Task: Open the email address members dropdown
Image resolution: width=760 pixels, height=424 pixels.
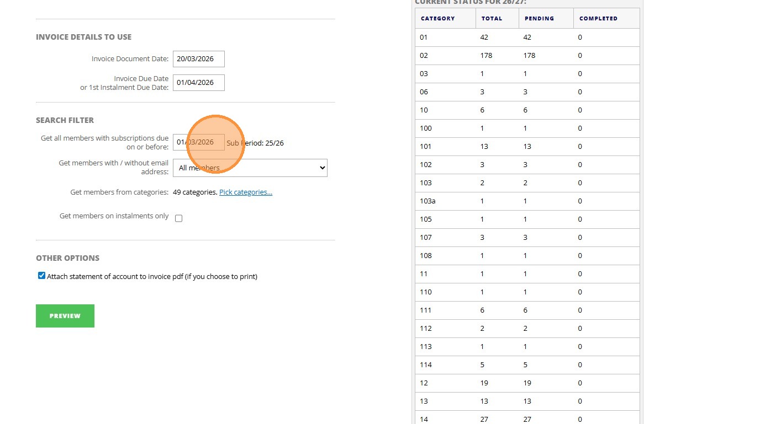Action: click(250, 168)
